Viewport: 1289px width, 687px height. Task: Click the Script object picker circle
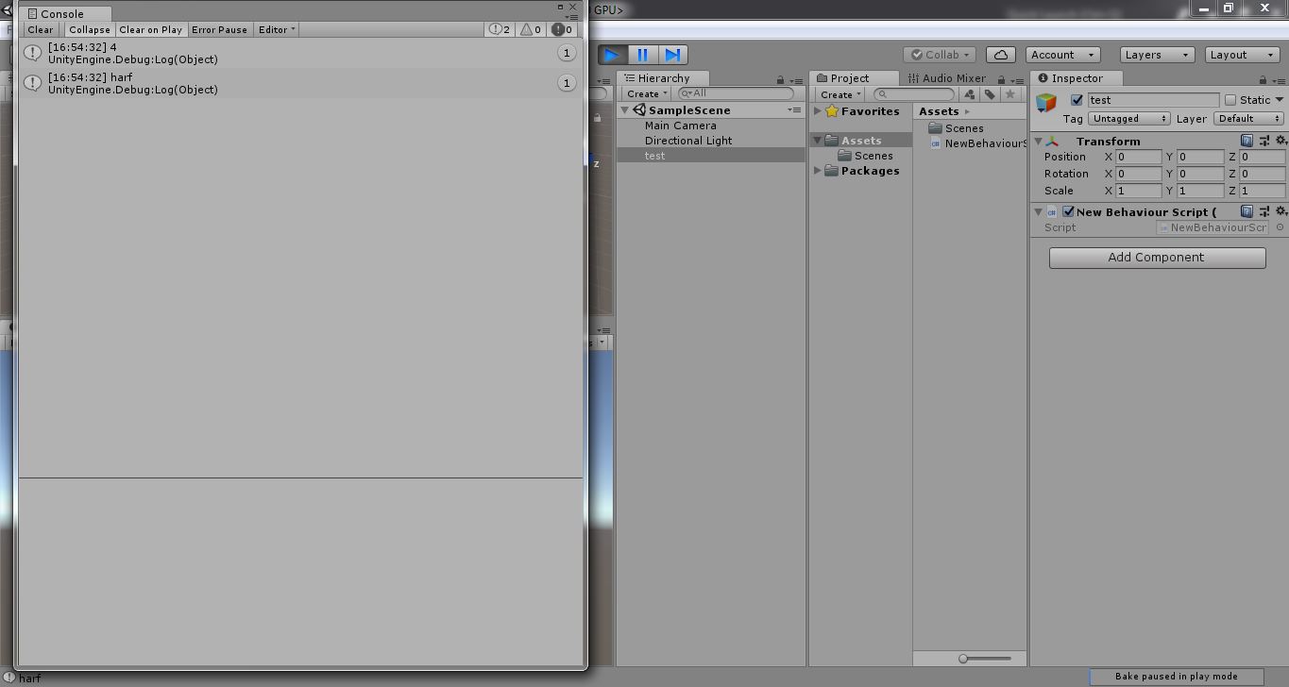pyautogui.click(x=1281, y=227)
